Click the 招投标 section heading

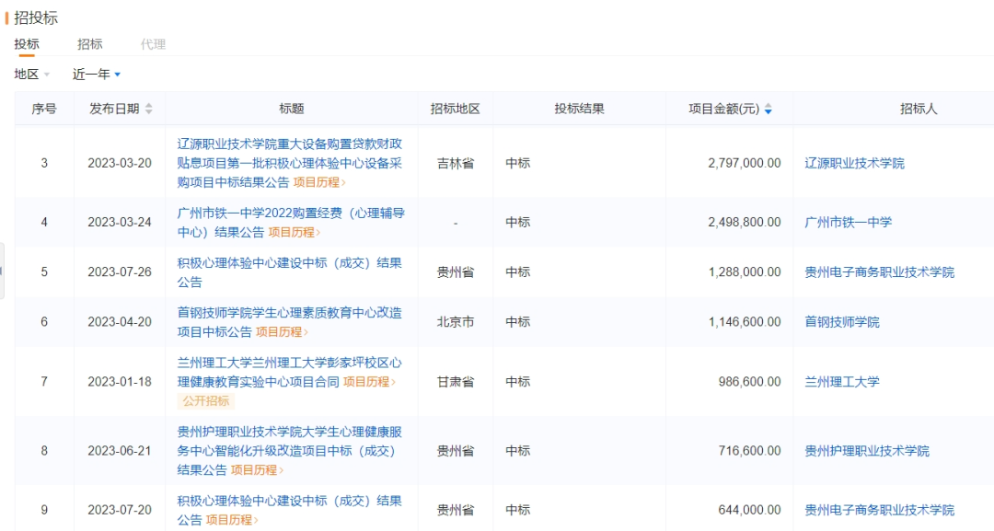[x=36, y=17]
